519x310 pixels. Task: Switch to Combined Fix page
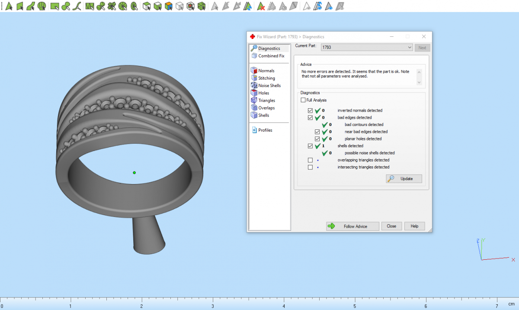coord(271,56)
